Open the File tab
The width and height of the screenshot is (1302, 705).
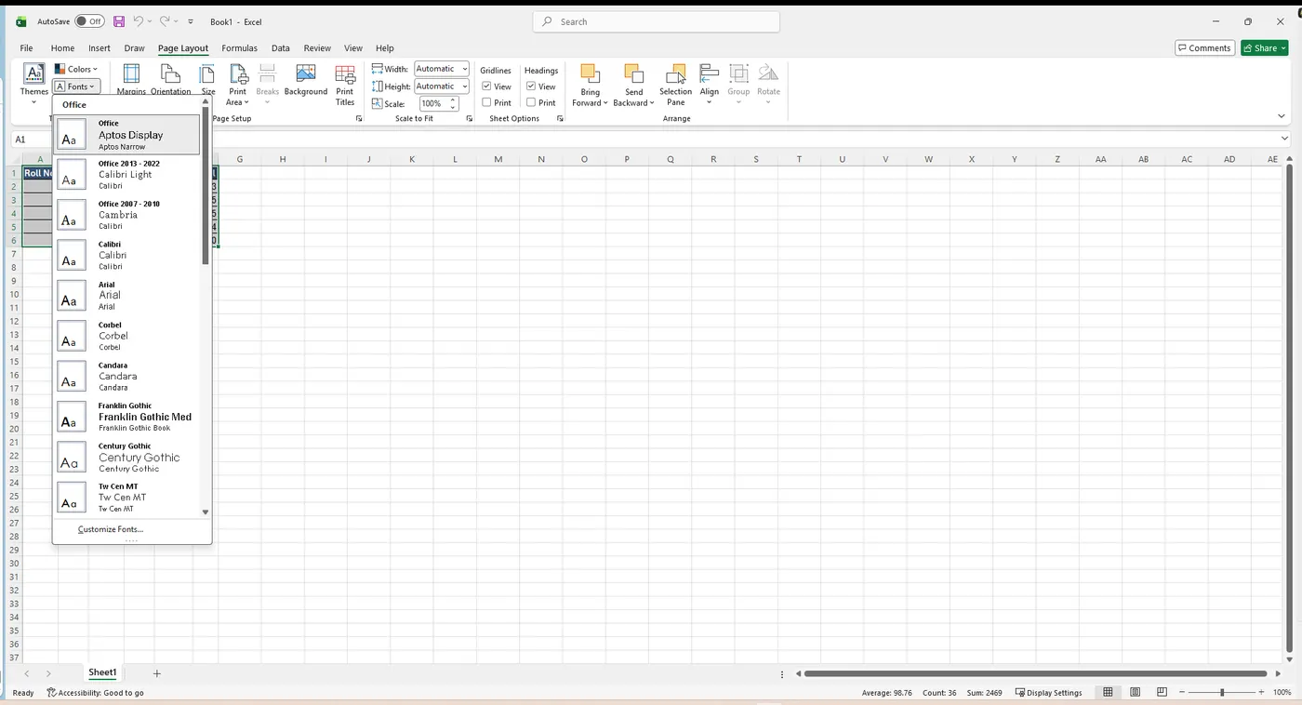coord(26,48)
